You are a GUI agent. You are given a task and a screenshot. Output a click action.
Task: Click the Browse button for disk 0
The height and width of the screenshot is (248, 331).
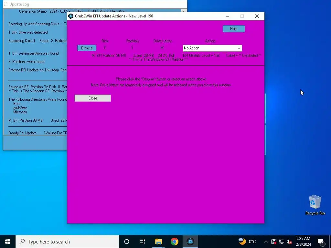(x=87, y=48)
